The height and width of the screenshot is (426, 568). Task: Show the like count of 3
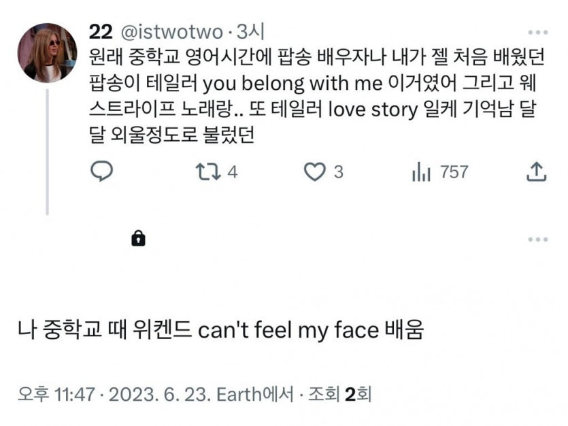(338, 172)
